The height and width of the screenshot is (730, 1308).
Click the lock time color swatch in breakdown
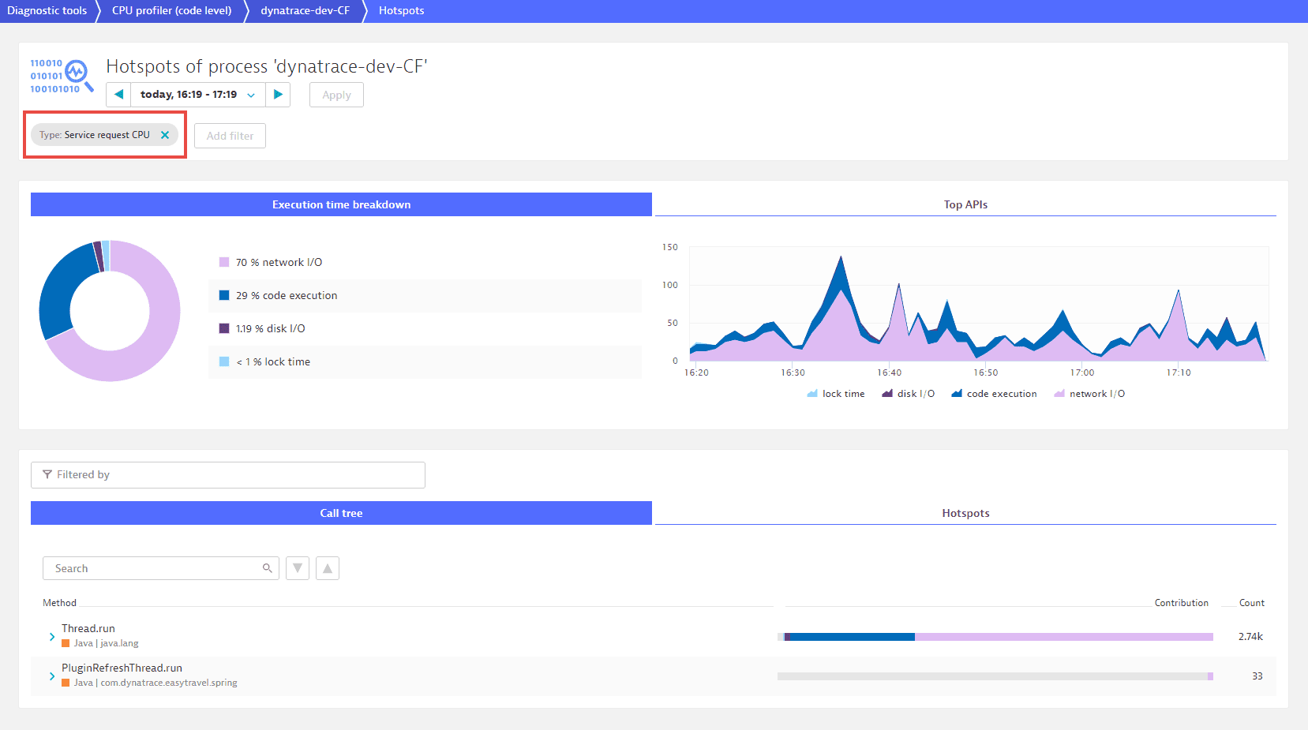[224, 361]
